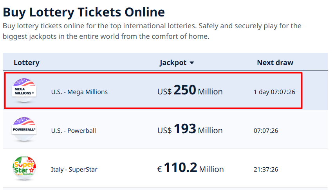Click the Italy SuperStar logo icon
334x190 pixels.
(24, 168)
